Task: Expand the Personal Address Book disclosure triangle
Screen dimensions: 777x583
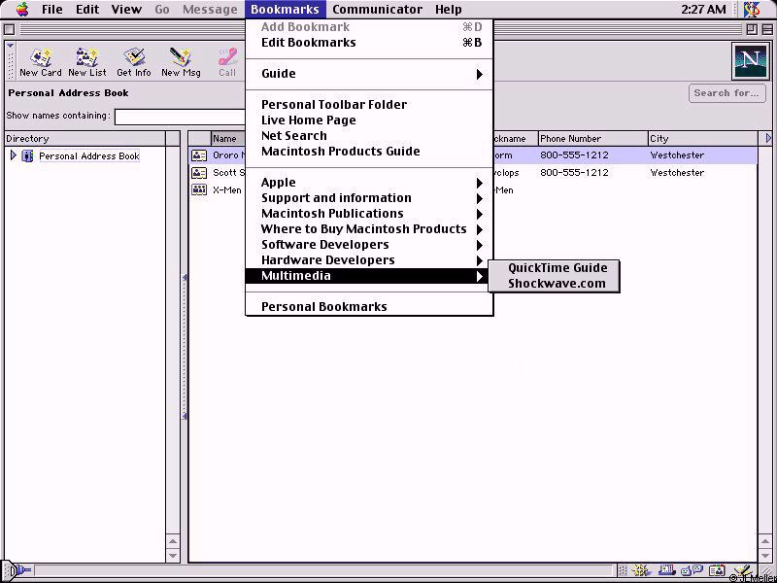Action: pyautogui.click(x=13, y=155)
